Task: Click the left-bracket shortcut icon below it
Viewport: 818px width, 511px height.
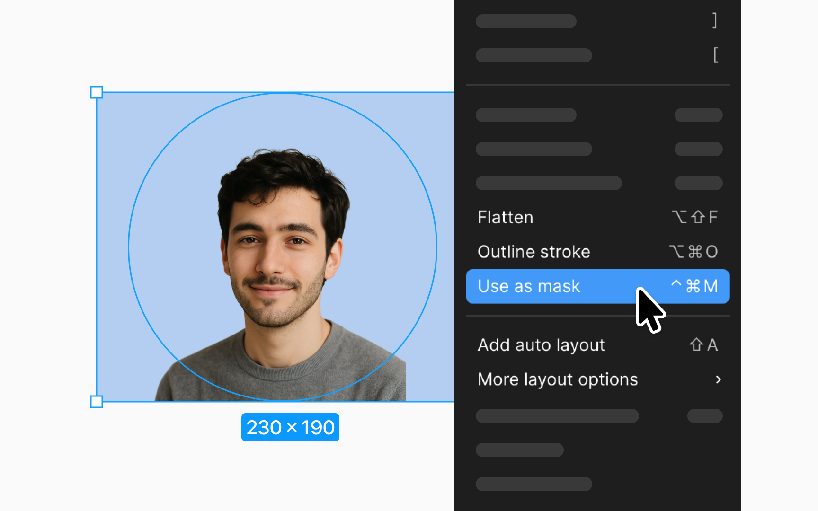Action: [715, 55]
